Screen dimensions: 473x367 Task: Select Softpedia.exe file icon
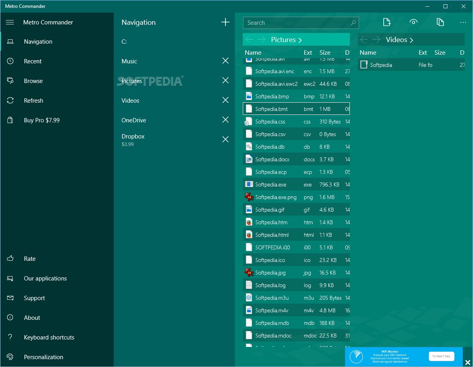tap(249, 184)
